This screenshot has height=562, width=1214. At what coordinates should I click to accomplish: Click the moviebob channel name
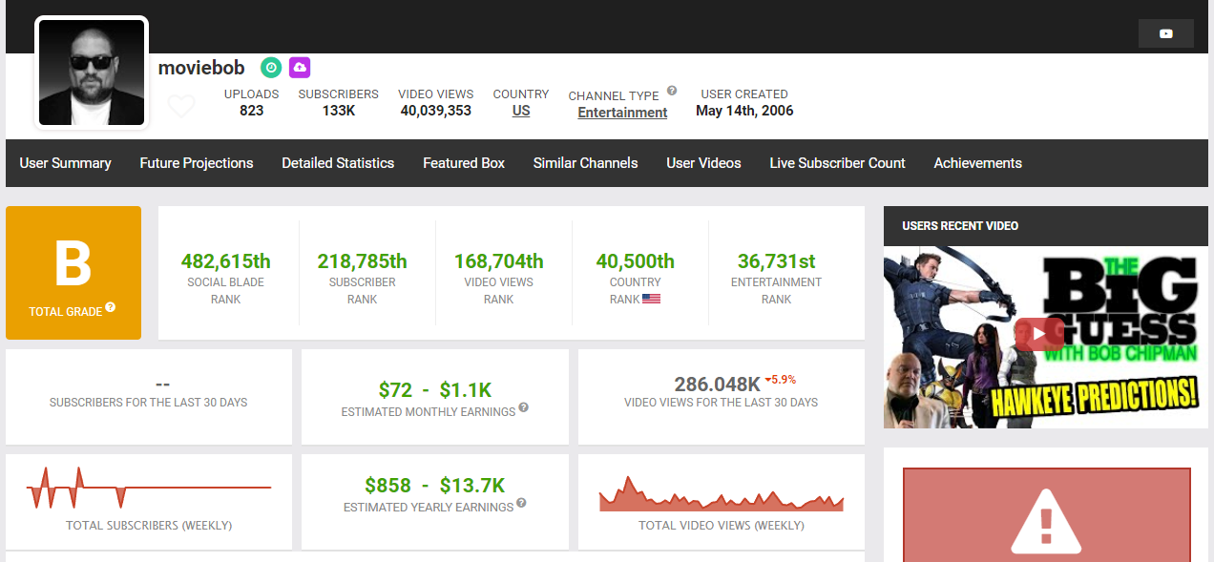point(201,68)
